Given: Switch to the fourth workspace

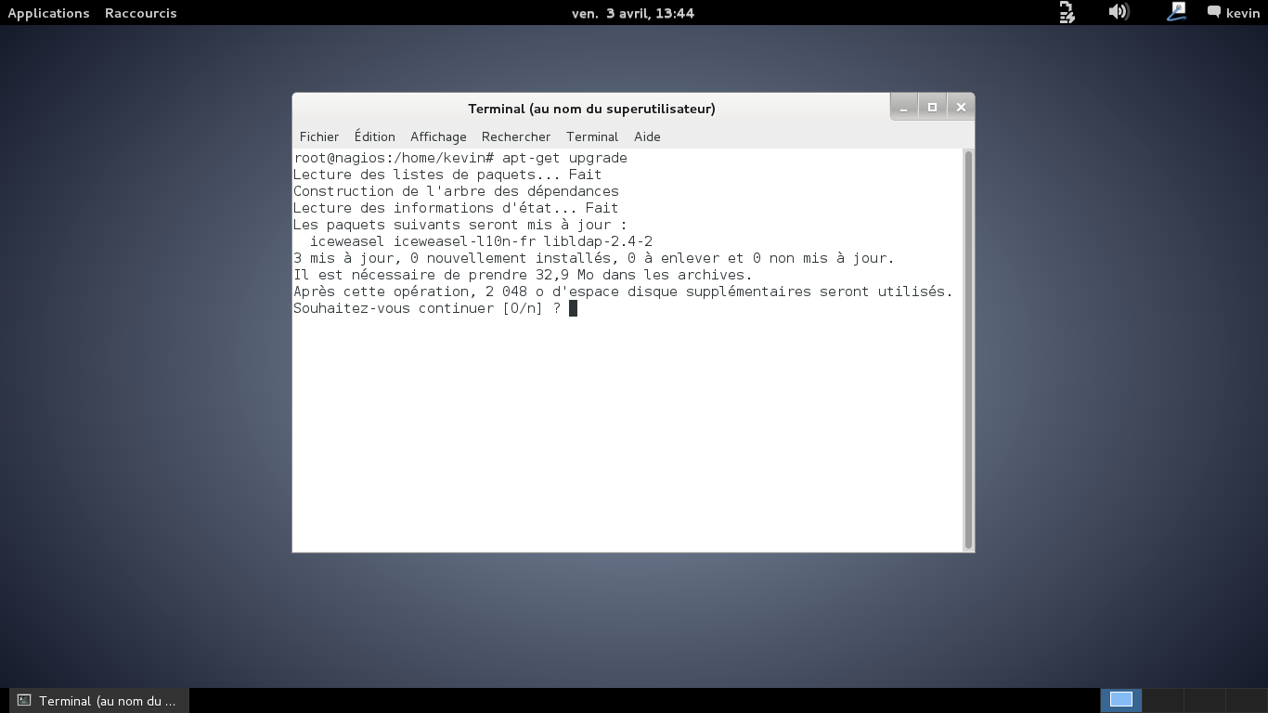Looking at the screenshot, I should click(1246, 700).
